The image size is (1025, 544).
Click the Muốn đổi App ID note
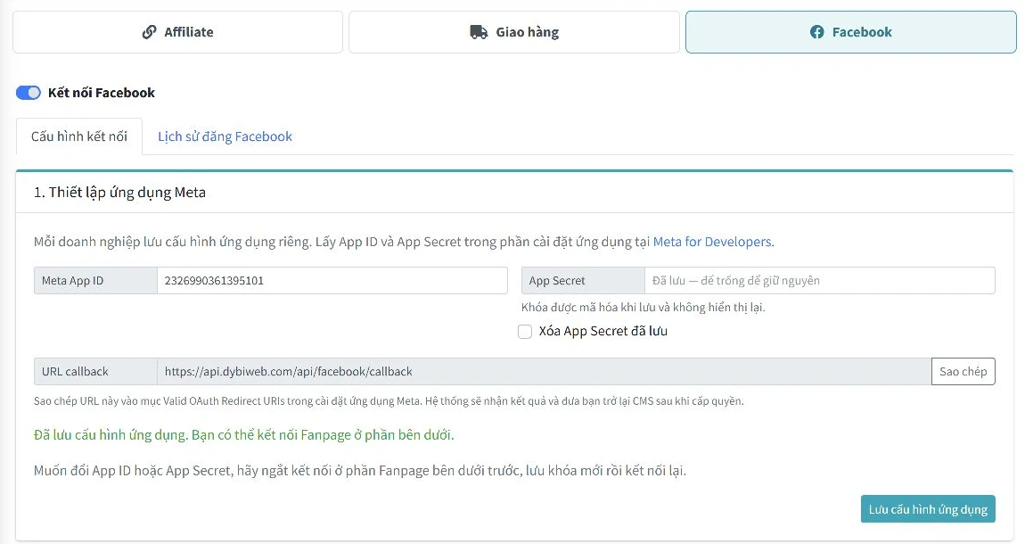[x=360, y=471]
